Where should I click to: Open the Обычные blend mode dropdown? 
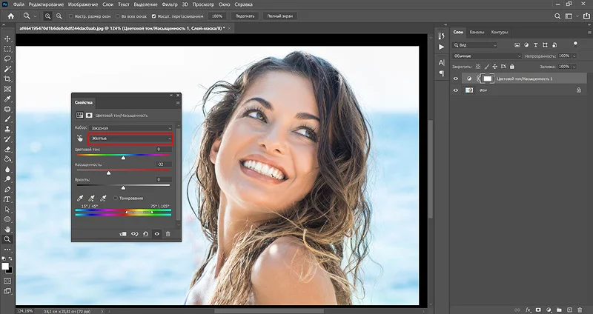[486, 56]
